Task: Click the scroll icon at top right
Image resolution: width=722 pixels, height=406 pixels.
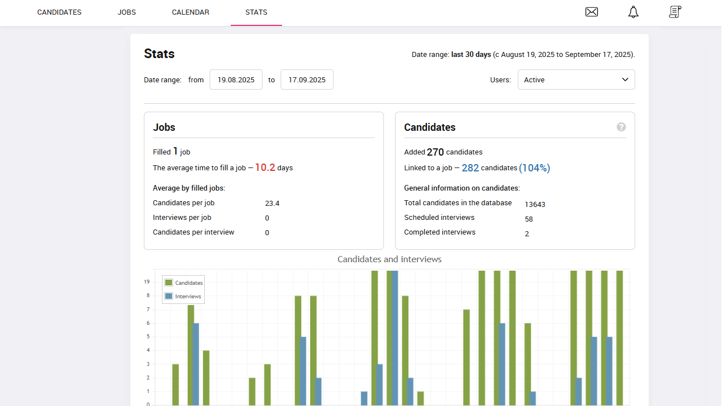Action: pos(675,12)
